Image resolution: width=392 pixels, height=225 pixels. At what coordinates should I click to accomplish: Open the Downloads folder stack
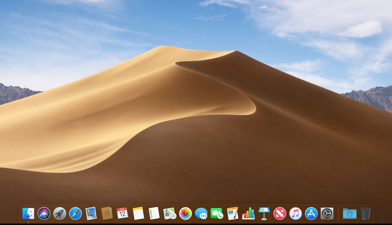click(350, 213)
